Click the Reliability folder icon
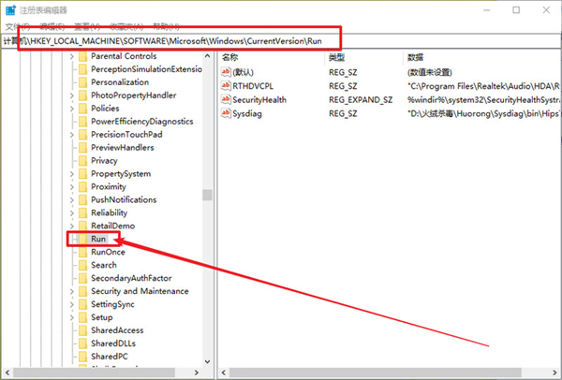Viewport: 562px width, 380px height. click(82, 212)
